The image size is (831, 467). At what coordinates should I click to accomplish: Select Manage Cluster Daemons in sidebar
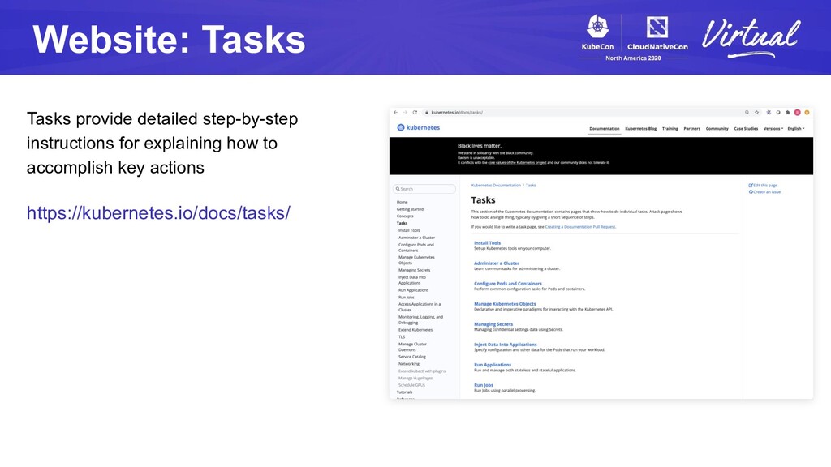(412, 347)
